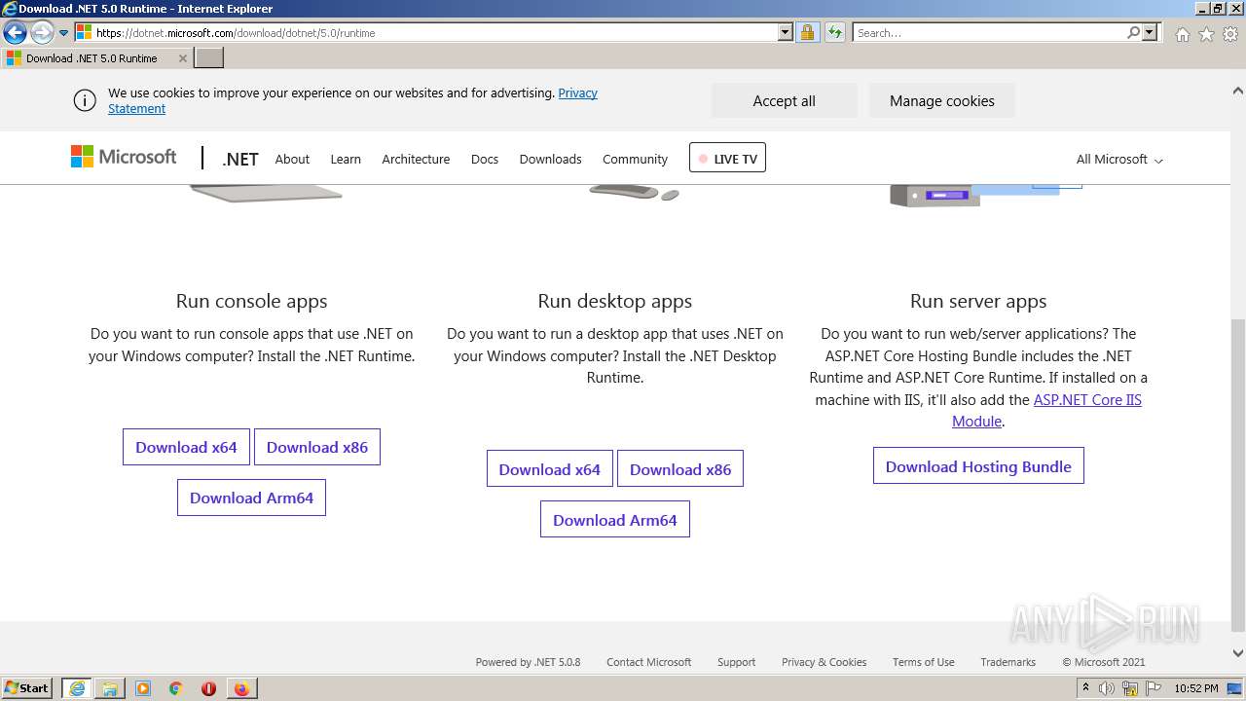The height and width of the screenshot is (701, 1246).
Task: Expand the address bar autocomplete dropdown
Action: [x=786, y=32]
